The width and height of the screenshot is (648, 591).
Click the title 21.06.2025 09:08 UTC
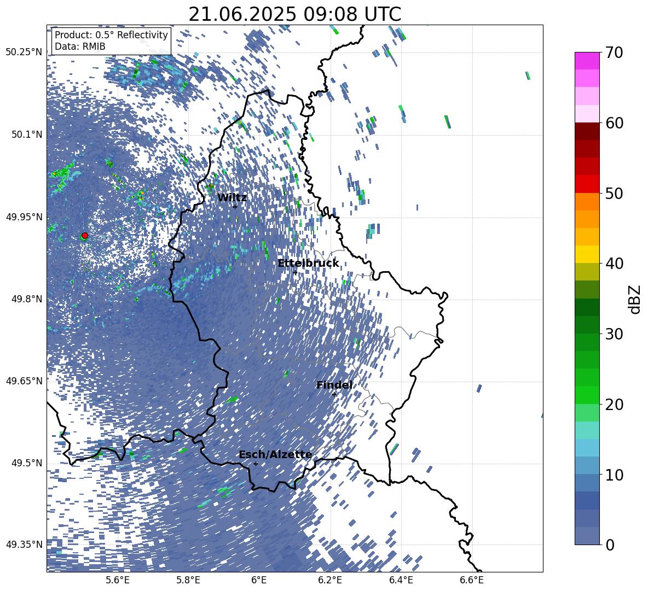click(294, 14)
